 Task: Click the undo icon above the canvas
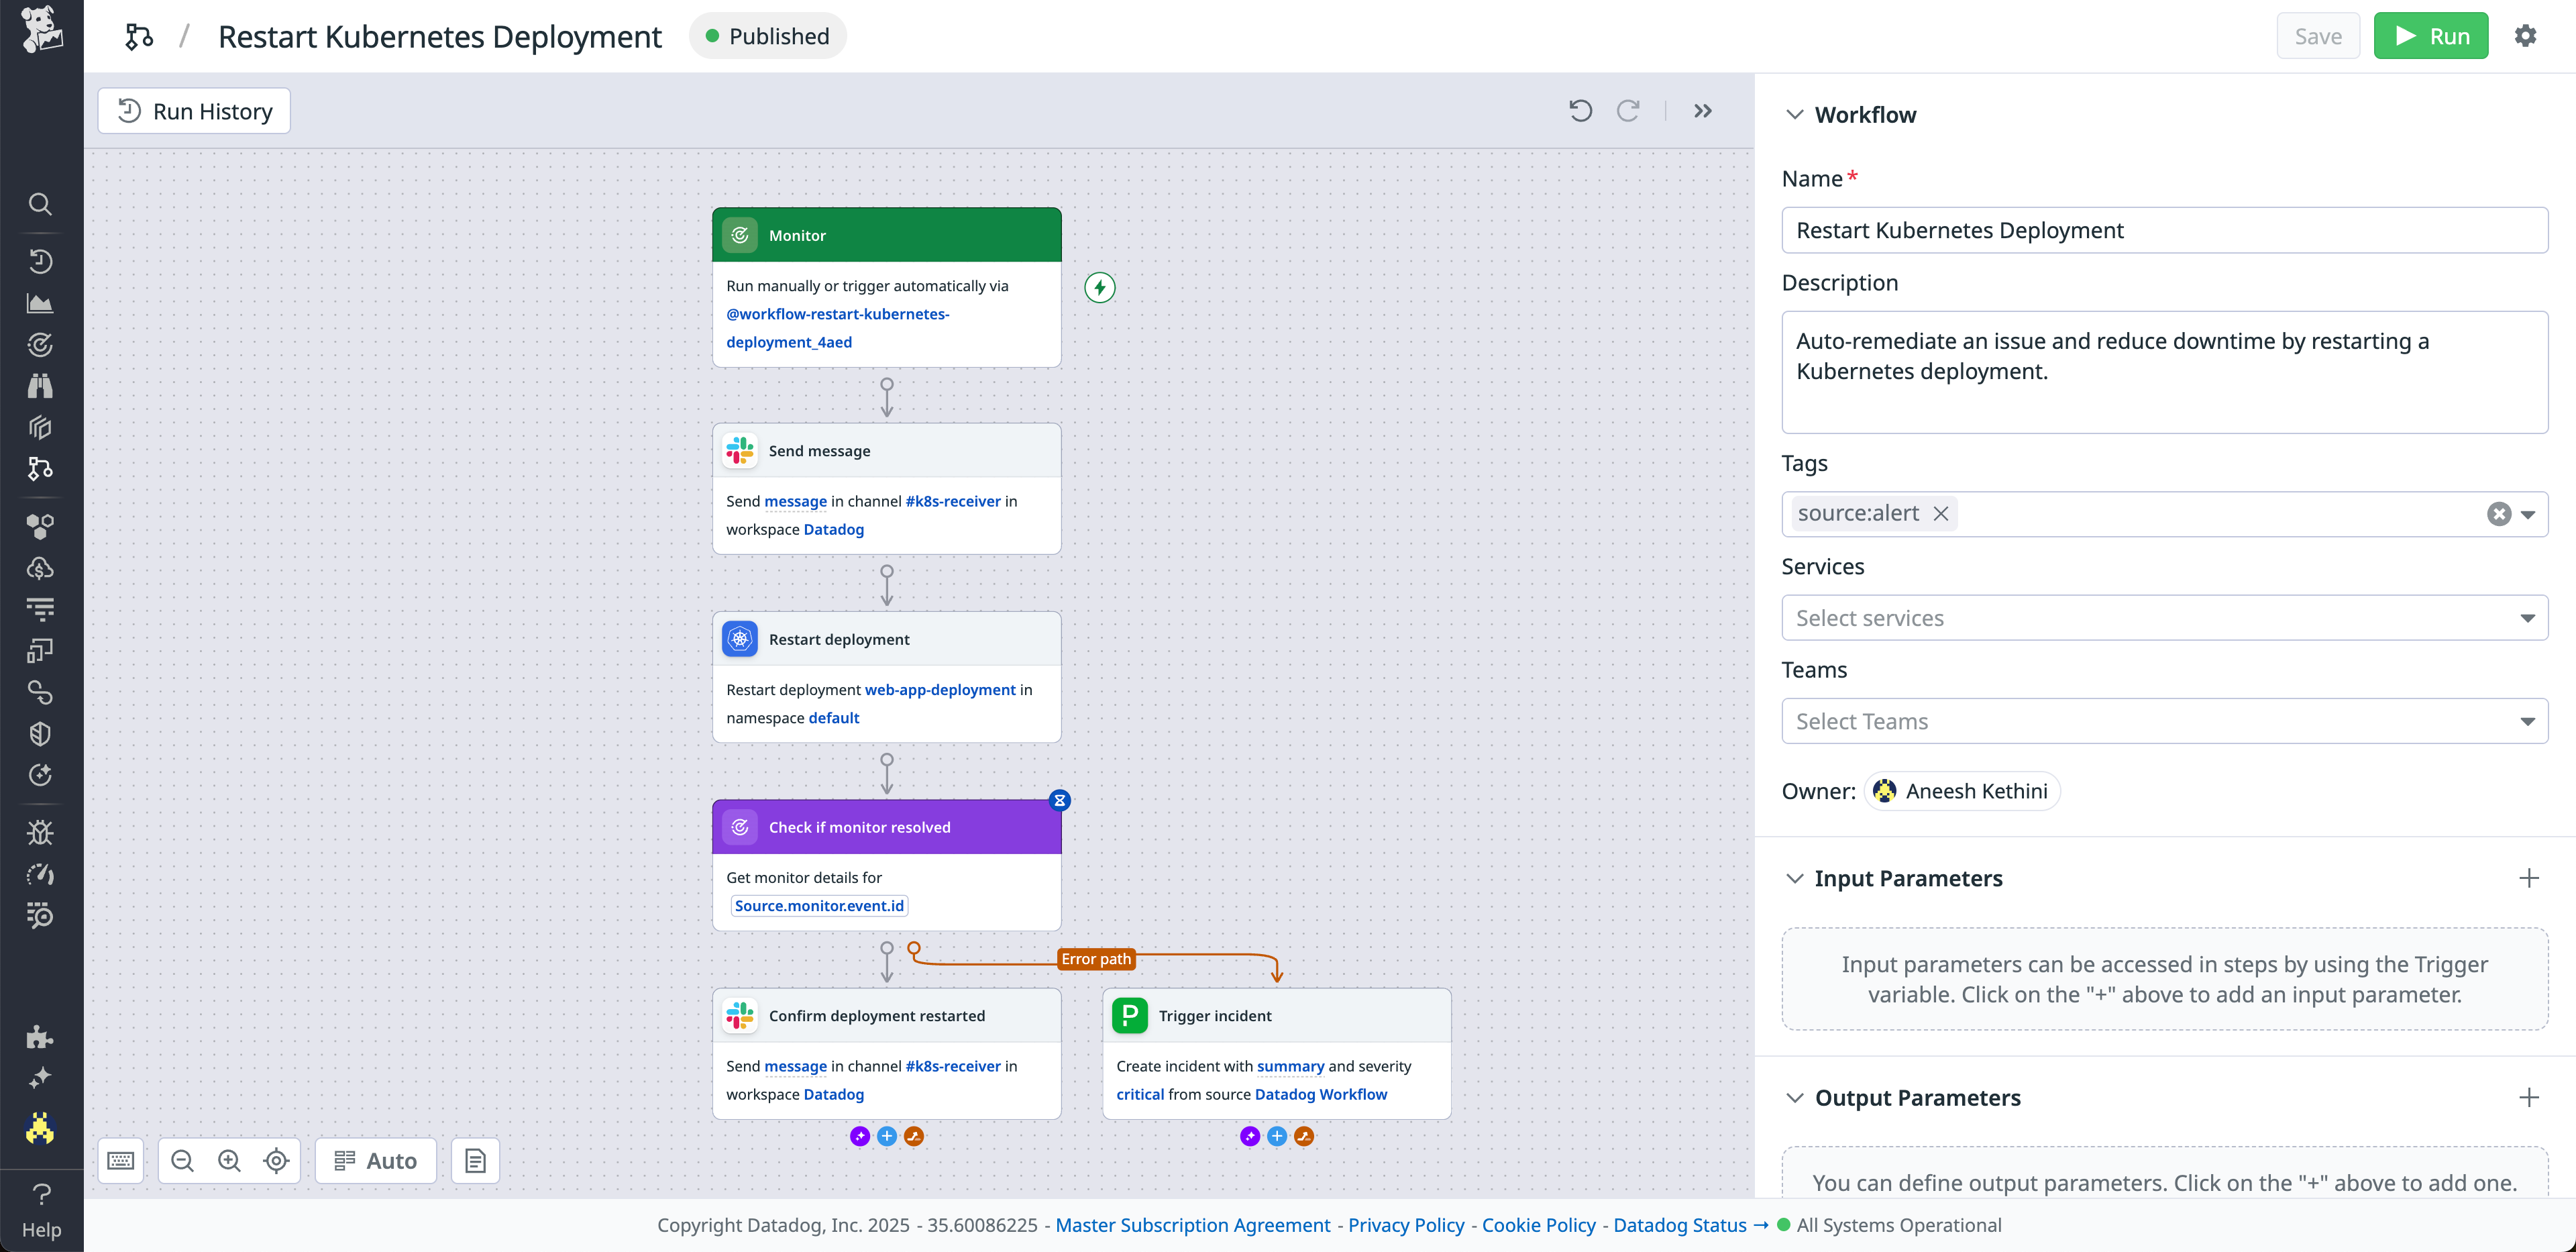tap(1580, 110)
